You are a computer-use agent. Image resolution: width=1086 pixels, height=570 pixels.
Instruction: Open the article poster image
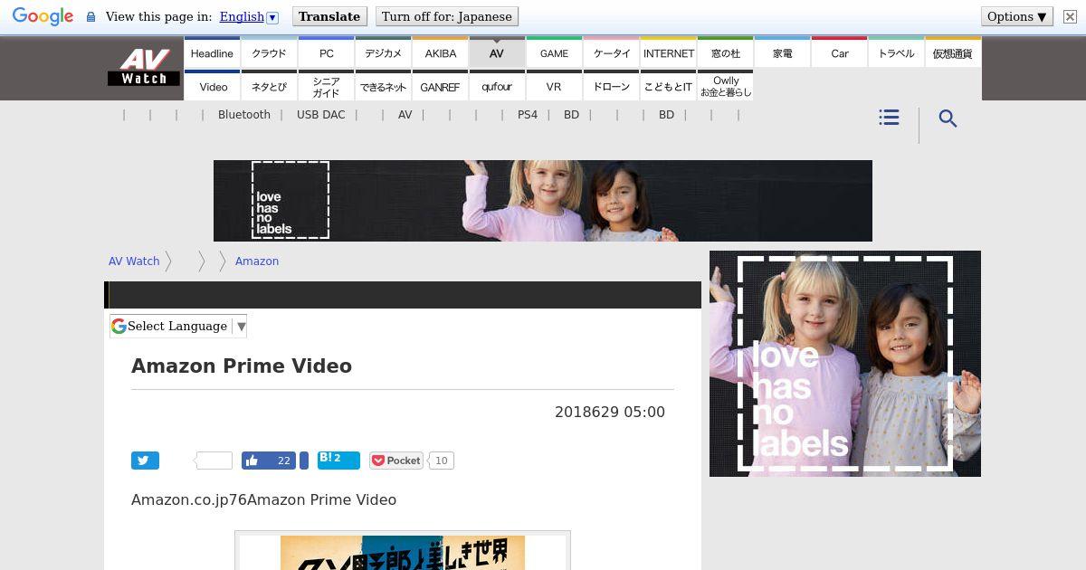click(x=403, y=551)
